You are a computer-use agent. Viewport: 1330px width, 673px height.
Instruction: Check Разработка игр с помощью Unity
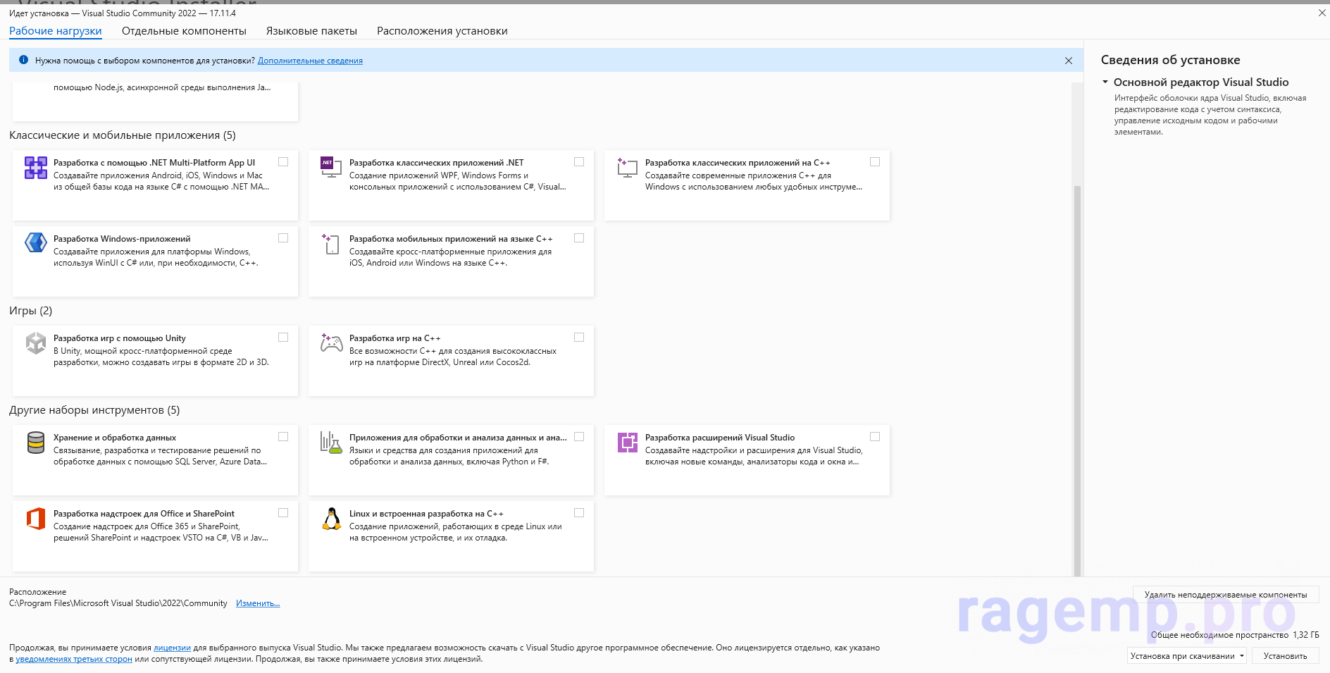tap(283, 338)
